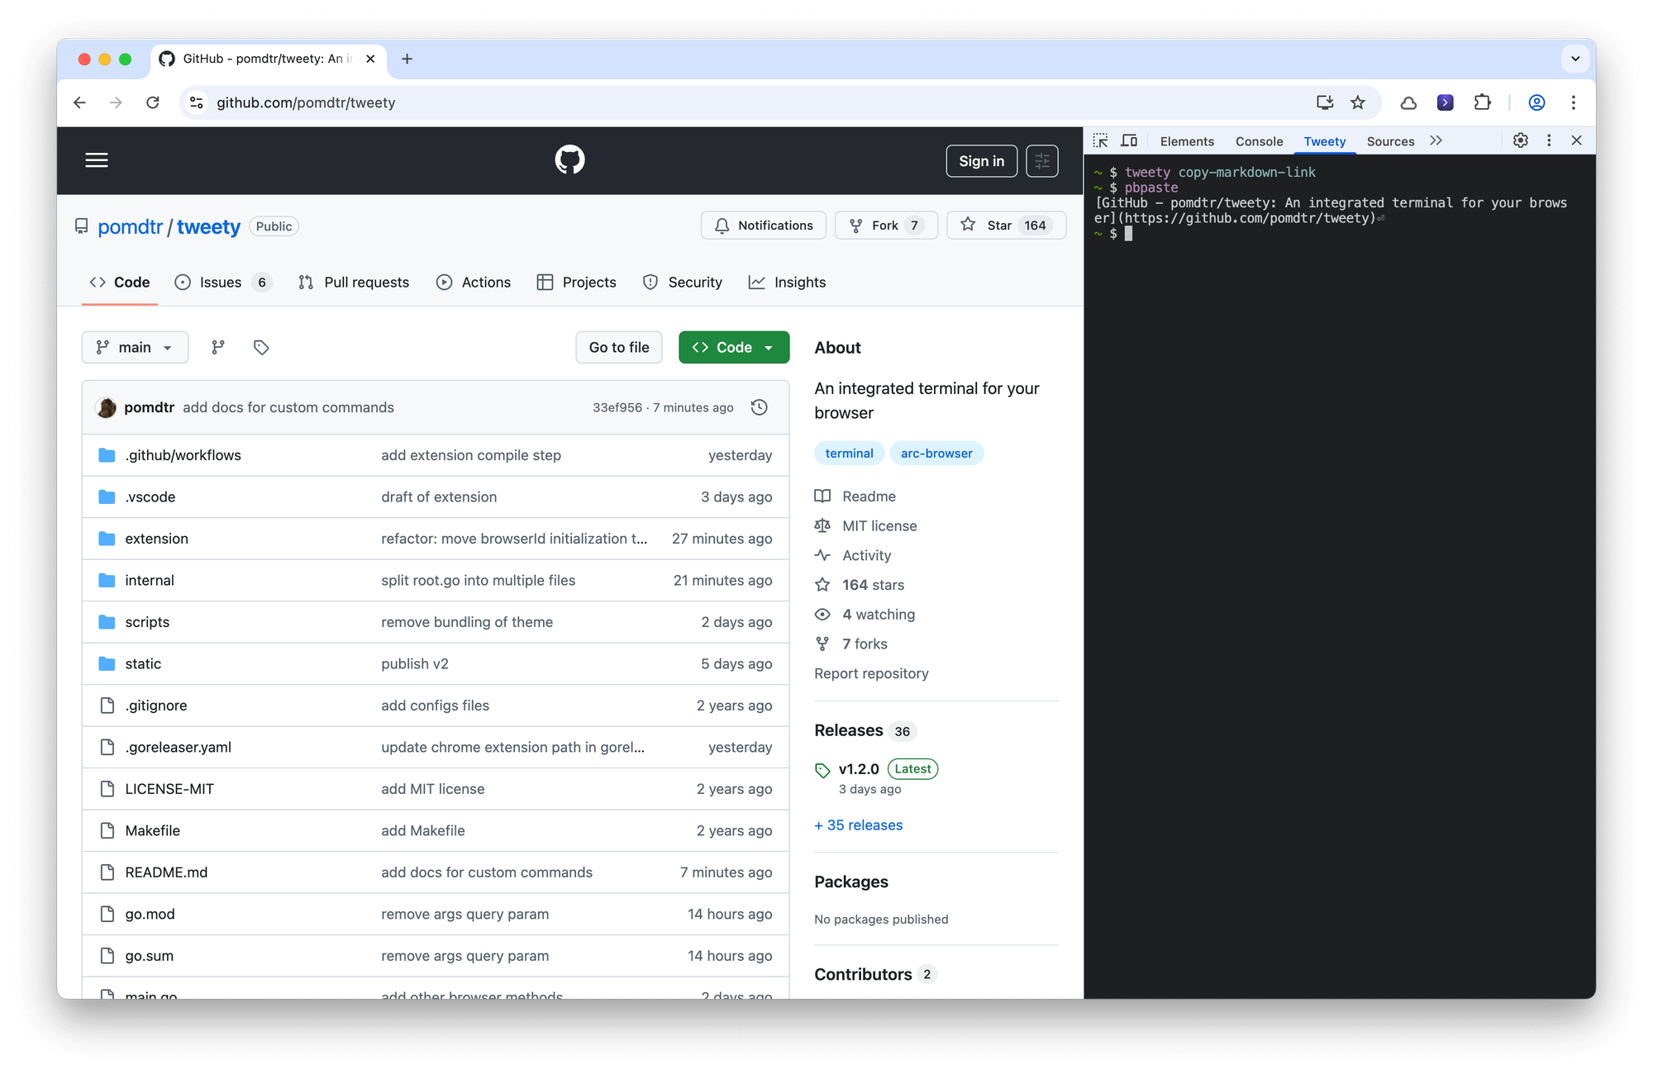This screenshot has width=1653, height=1074.
Task: Open the Projects tab
Action: (x=577, y=283)
